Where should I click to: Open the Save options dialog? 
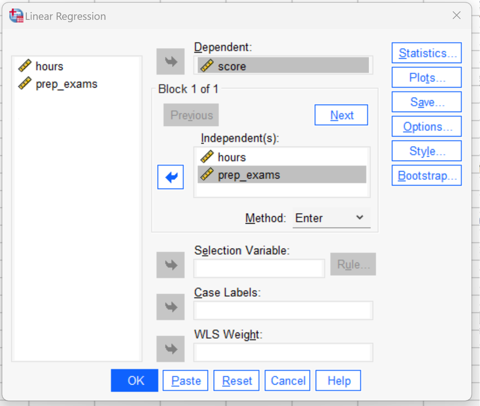[x=426, y=101]
